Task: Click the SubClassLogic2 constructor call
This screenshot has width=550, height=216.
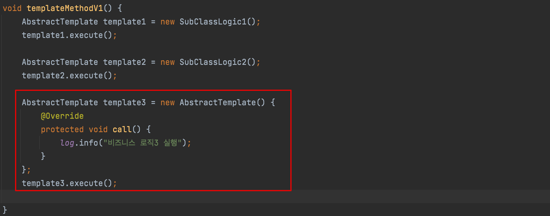Action: click(x=213, y=62)
